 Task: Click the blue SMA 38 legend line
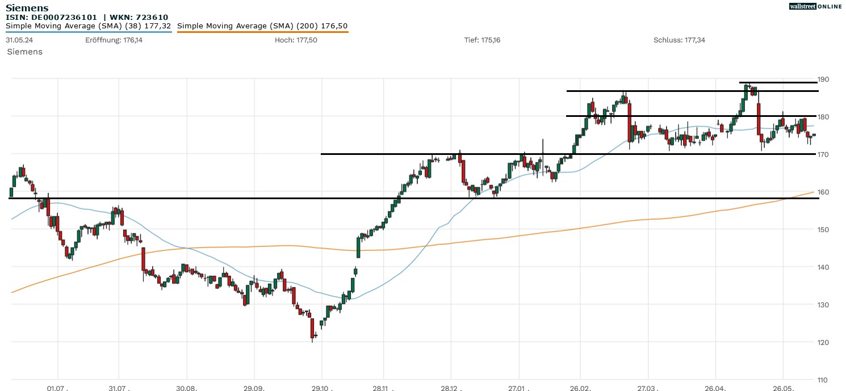[89, 32]
